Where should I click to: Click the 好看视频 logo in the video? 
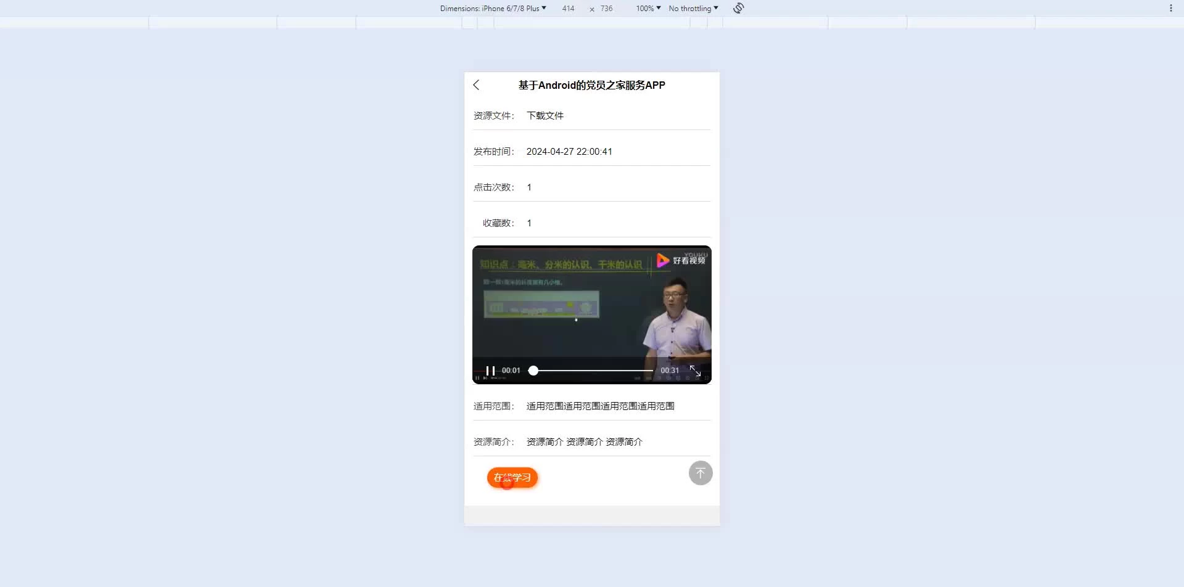click(x=681, y=260)
